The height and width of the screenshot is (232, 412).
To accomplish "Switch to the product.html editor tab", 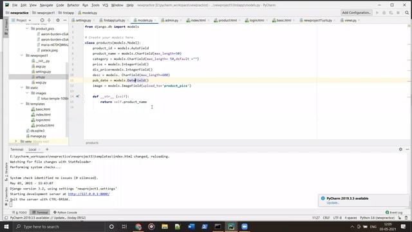I will 227,20.
